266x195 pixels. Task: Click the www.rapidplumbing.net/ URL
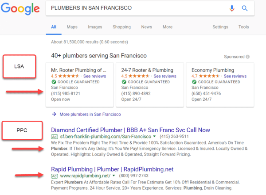point(85,176)
